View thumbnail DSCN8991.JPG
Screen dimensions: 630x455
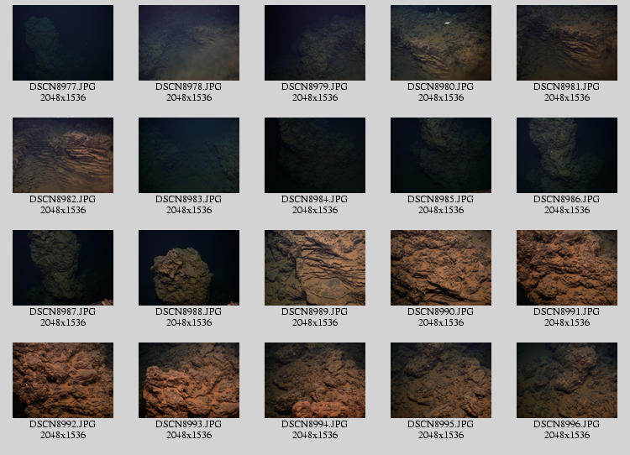pos(567,268)
